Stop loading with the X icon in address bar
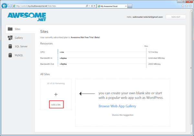 click(94, 6)
